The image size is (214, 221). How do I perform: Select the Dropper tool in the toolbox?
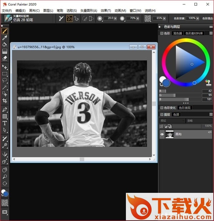click(x=5, y=38)
